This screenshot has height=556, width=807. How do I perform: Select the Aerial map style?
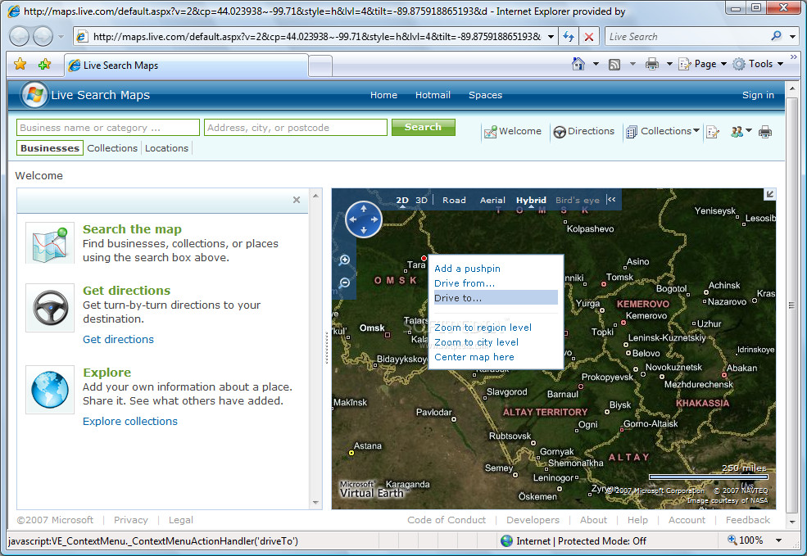(492, 200)
